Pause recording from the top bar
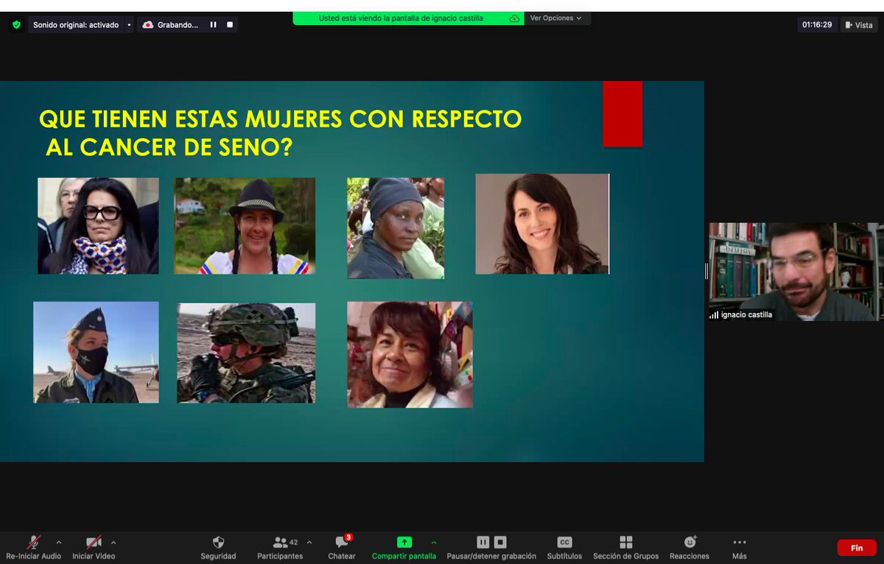Image resolution: width=884 pixels, height=564 pixels. (x=214, y=24)
